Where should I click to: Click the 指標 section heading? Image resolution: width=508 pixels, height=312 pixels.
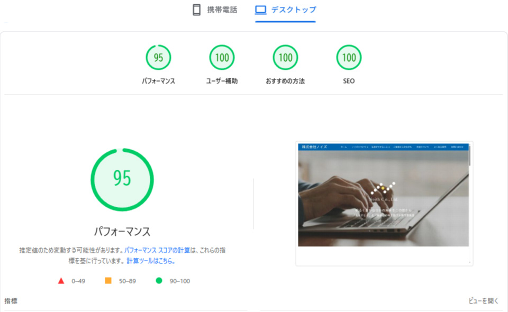[x=11, y=301]
